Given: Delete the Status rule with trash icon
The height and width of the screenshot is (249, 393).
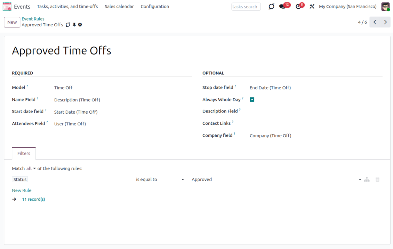Looking at the screenshot, I should click(377, 180).
